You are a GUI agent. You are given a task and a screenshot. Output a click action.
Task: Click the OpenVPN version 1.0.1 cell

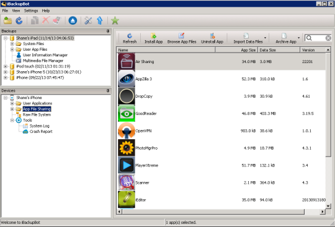point(306,131)
